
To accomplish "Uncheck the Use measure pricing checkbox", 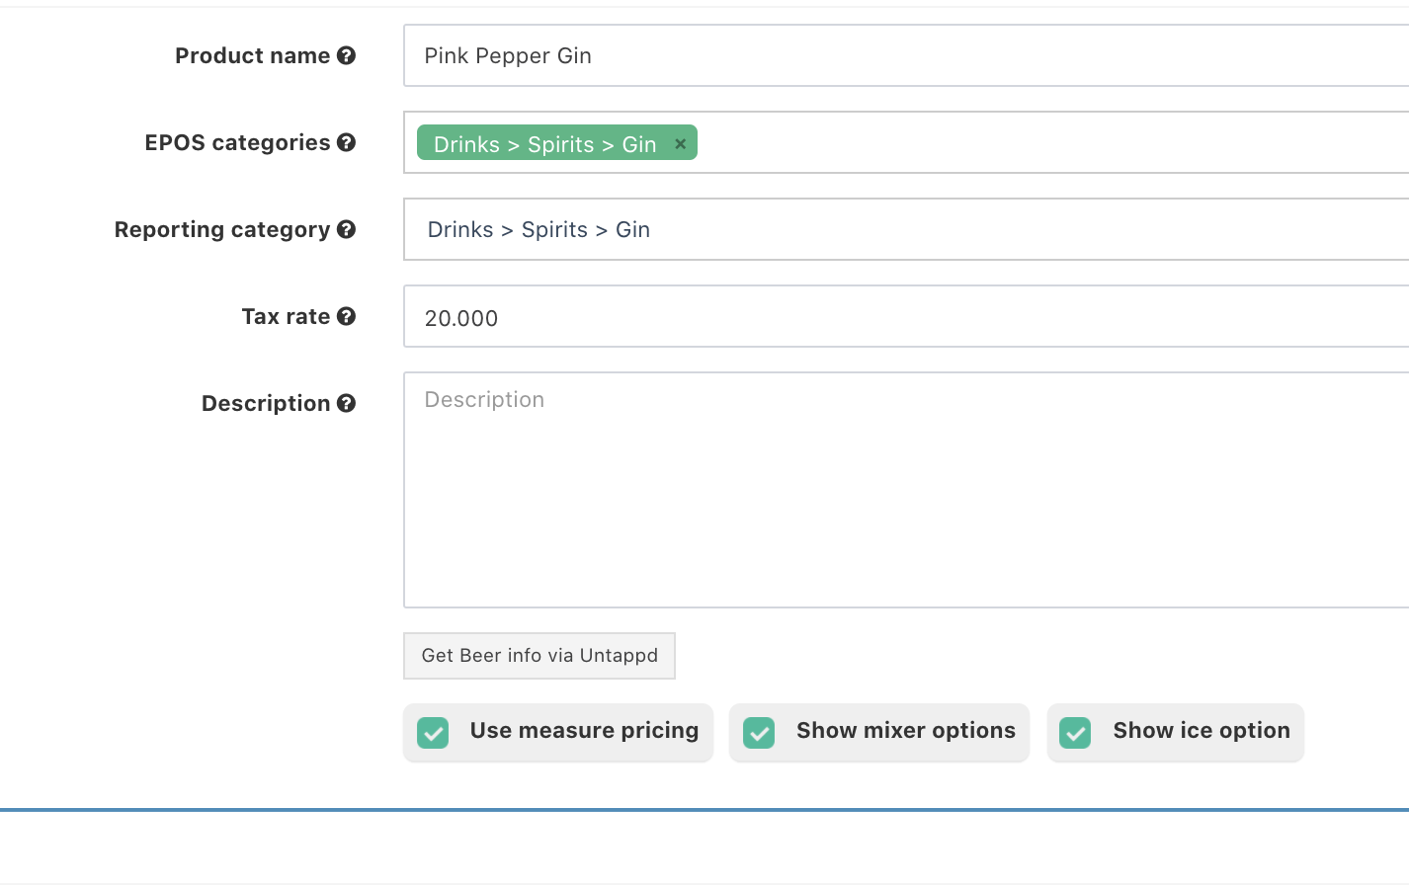I will click(433, 732).
